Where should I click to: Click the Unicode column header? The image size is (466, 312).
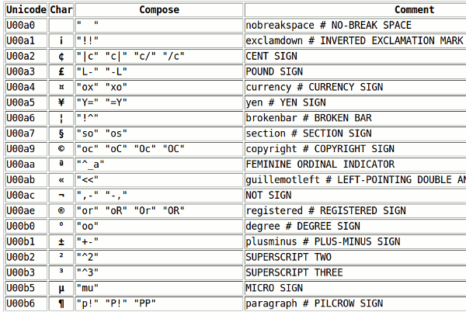[x=26, y=10]
